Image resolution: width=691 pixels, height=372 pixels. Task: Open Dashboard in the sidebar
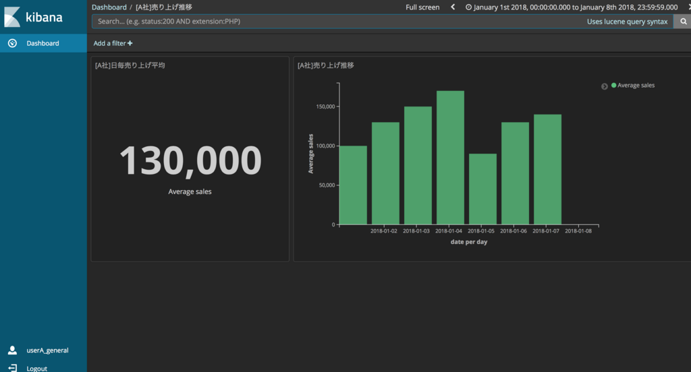click(43, 43)
